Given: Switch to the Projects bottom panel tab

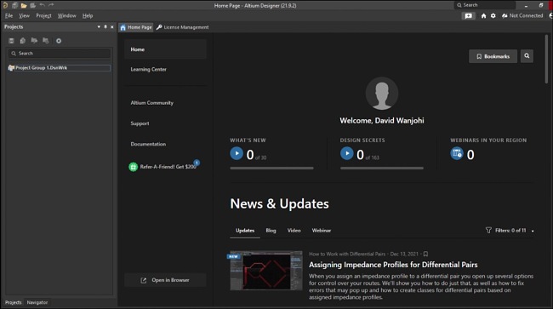Looking at the screenshot, I should pyautogui.click(x=13, y=302).
